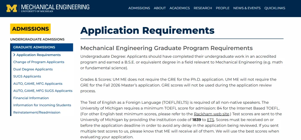
Task: Follow the Rackham web site link
Action: click(211, 114)
